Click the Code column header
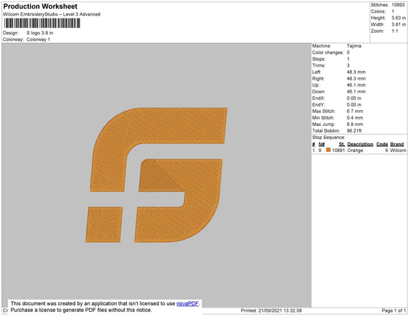Screen dimensions: 409x316 point(382,144)
